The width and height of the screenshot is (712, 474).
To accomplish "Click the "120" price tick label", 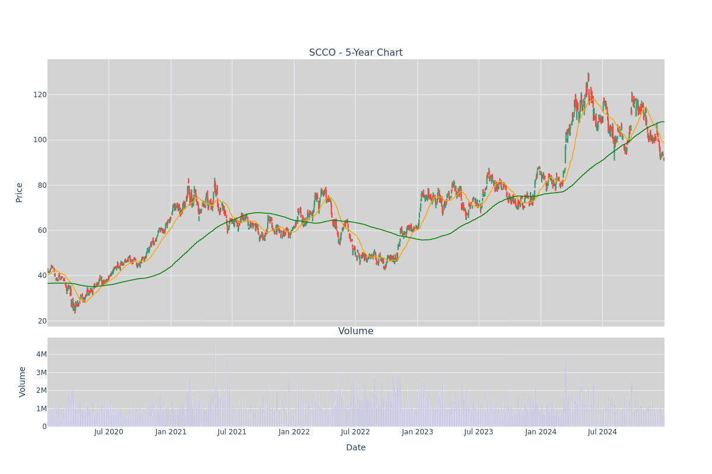I will [x=40, y=95].
